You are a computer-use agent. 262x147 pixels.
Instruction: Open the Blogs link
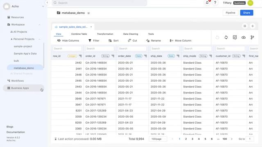coord(10,127)
